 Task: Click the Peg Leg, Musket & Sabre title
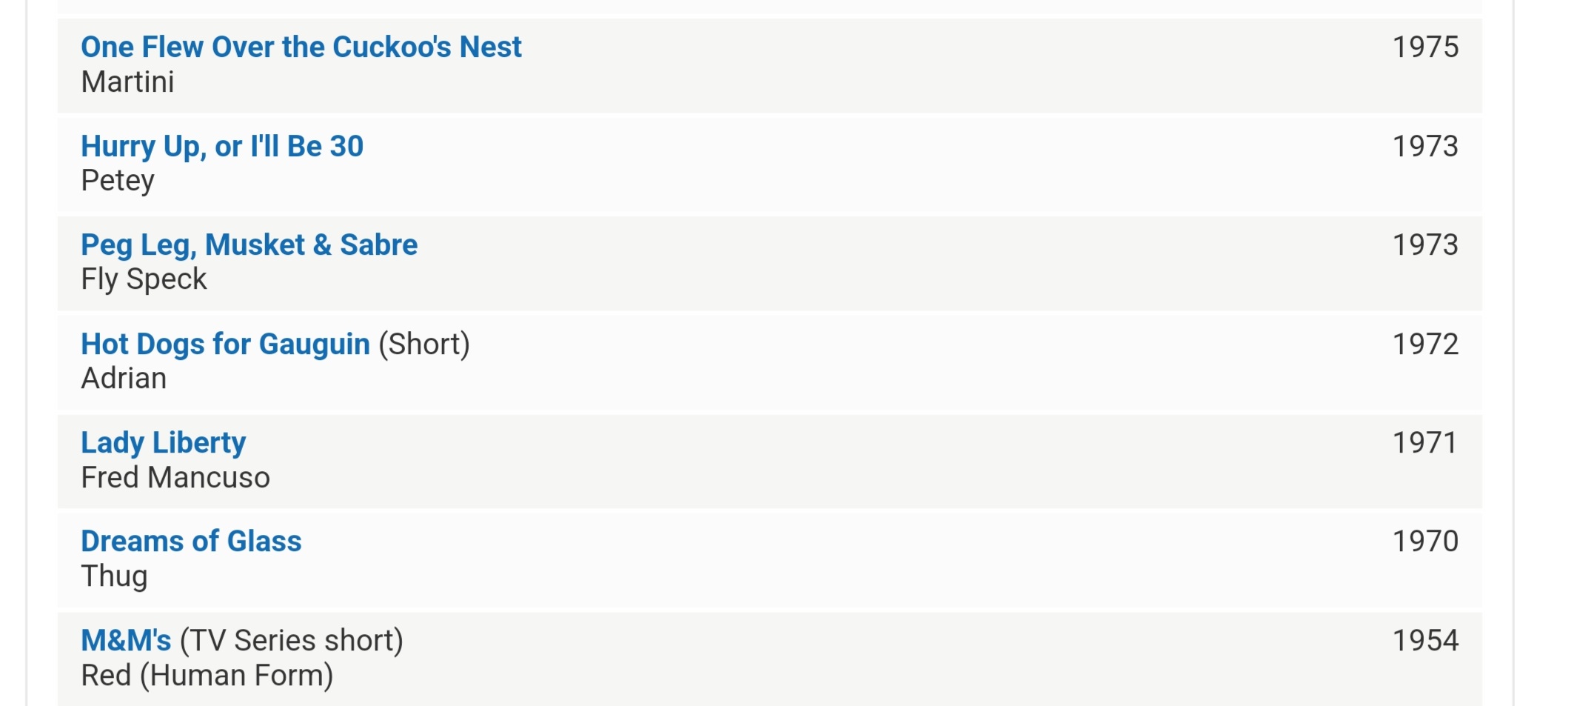[x=249, y=244]
